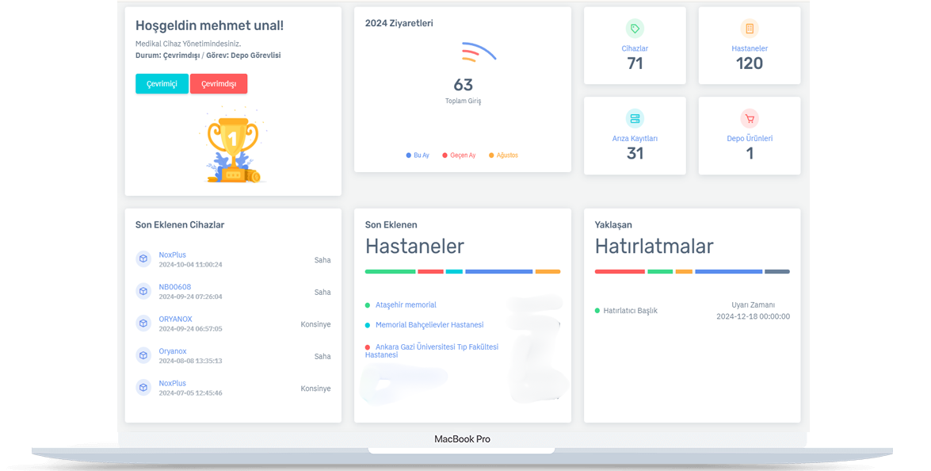Viewport: 931px width, 471px height.
Task: Click the red shopping cart icon
Action: click(x=749, y=119)
